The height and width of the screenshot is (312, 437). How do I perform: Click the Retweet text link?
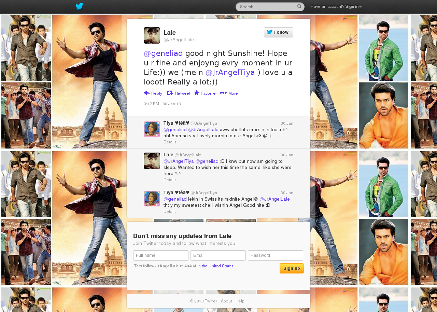click(x=182, y=93)
